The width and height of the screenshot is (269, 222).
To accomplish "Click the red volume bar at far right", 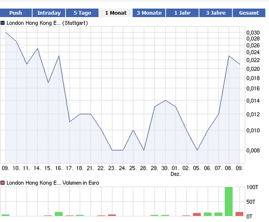I will (x=239, y=214).
